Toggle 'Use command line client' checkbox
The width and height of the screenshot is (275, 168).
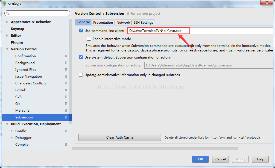[81, 30]
